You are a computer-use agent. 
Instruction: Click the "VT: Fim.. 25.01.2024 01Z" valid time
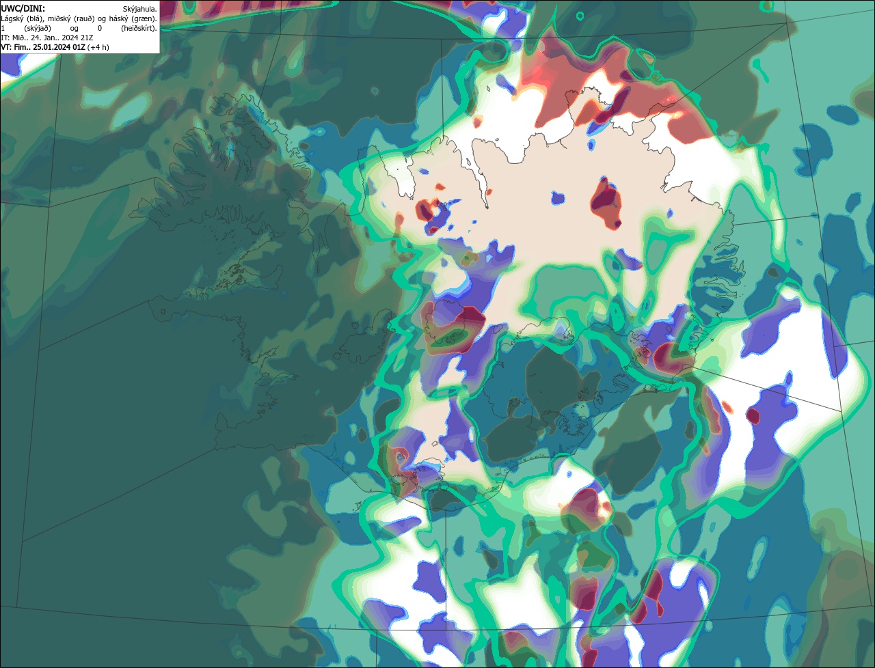43,47
